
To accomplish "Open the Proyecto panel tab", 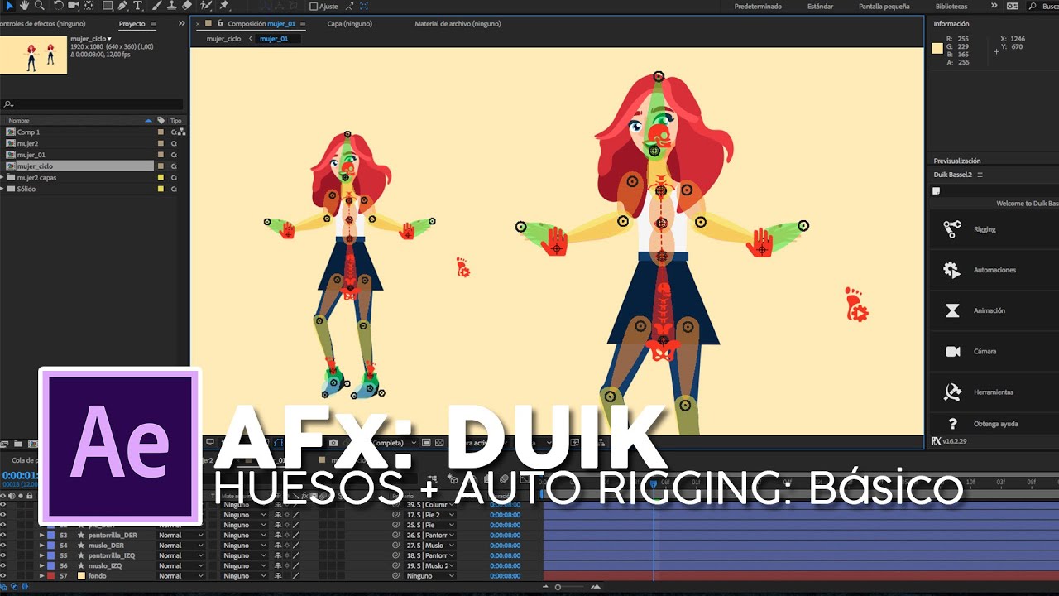I will pos(132,24).
